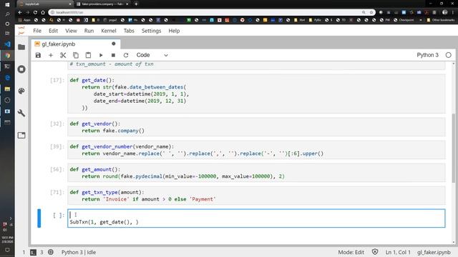Click the kernel status circle indicator
This screenshot has width=458, height=257.
click(x=449, y=55)
